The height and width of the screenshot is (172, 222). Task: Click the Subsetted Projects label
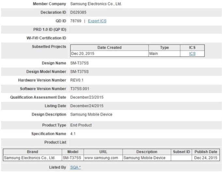click(x=49, y=47)
